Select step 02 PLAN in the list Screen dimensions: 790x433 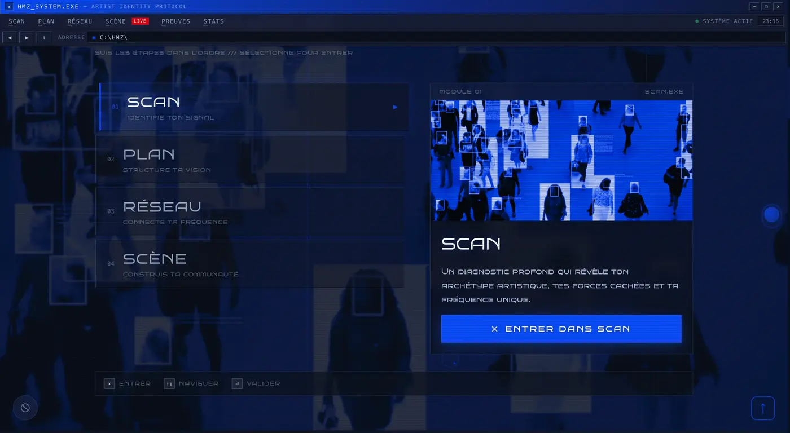tap(250, 159)
